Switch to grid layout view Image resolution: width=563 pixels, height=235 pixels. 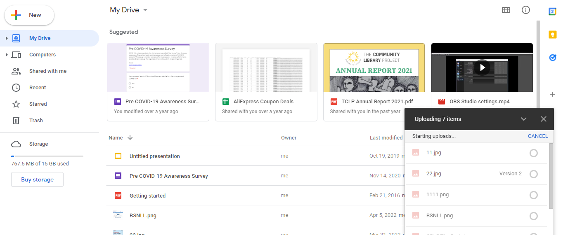tap(506, 10)
